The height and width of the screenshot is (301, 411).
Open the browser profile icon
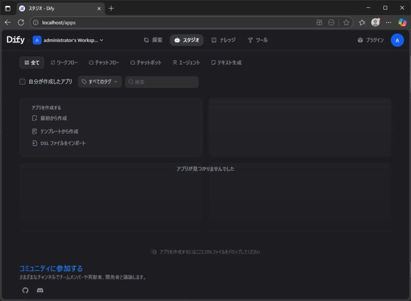[x=375, y=23]
